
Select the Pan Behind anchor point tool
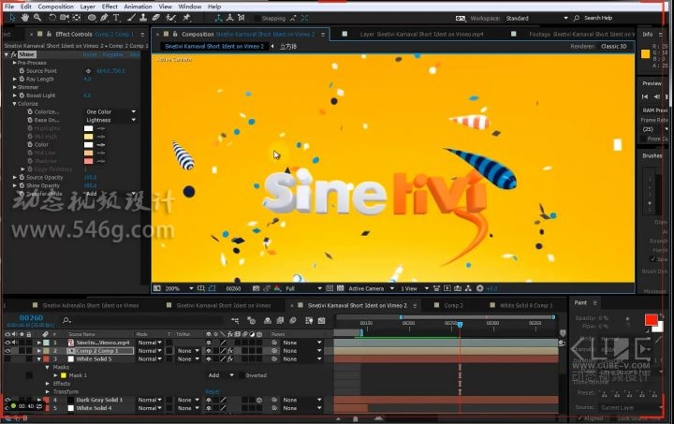click(77, 18)
